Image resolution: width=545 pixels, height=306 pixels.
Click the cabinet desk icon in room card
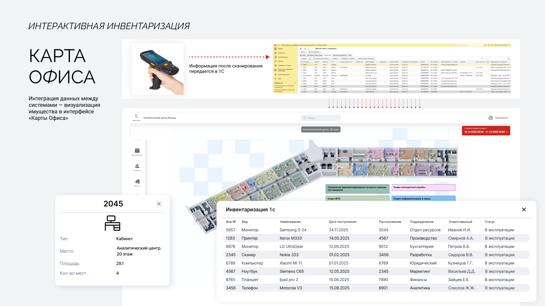(112, 223)
